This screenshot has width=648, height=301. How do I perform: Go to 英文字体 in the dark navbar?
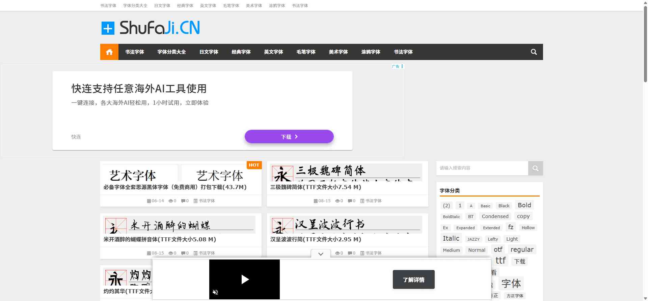273,52
